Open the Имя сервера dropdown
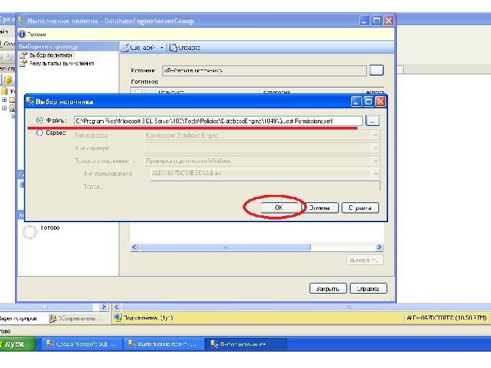Viewport: 491px width, 368px height. pos(376,148)
